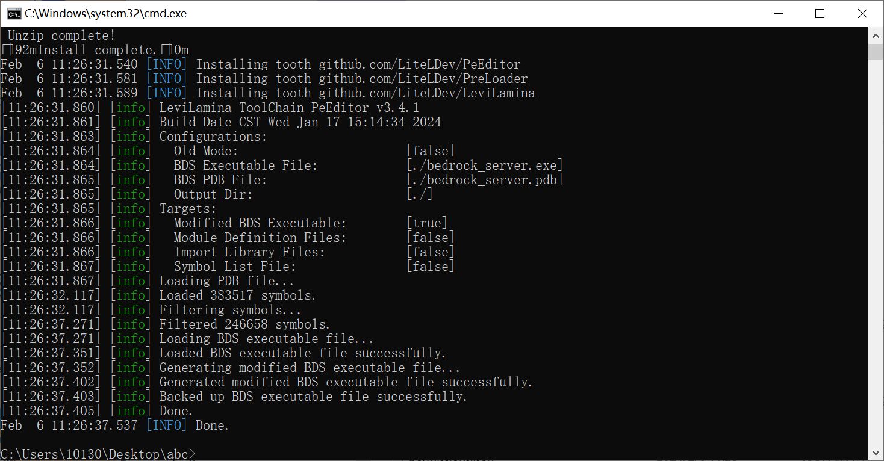The image size is (884, 461).
Task: Click the github.com/LiteLDev/LeviLamina text
Action: pyautogui.click(x=427, y=93)
